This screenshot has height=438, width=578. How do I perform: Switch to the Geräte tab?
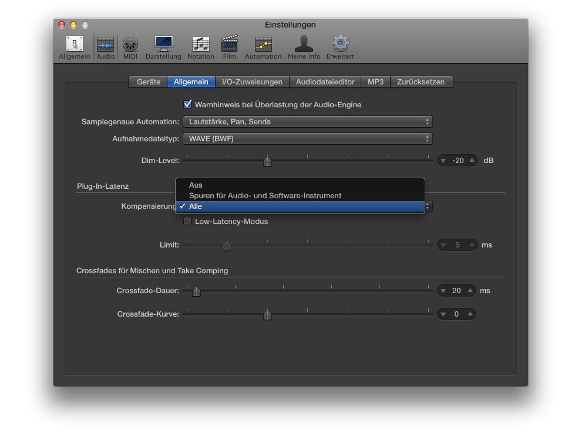[x=148, y=82]
